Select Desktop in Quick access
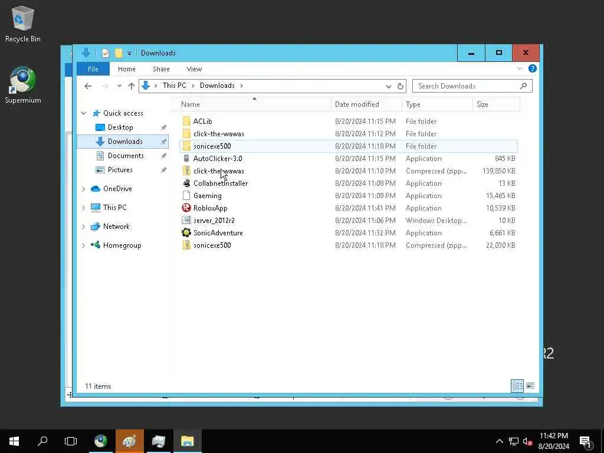 coord(123,127)
